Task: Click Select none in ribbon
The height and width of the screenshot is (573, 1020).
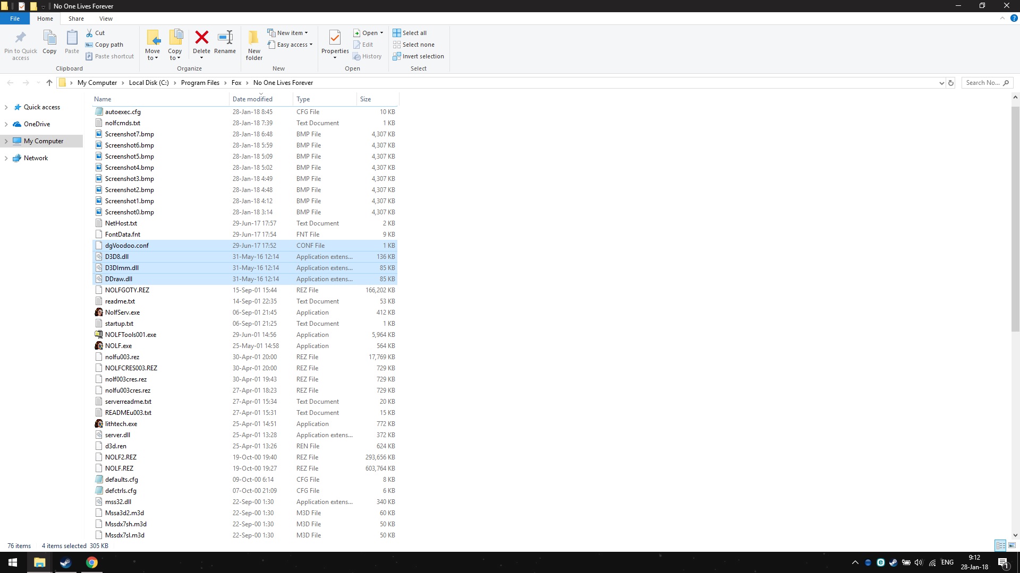Action: point(413,45)
